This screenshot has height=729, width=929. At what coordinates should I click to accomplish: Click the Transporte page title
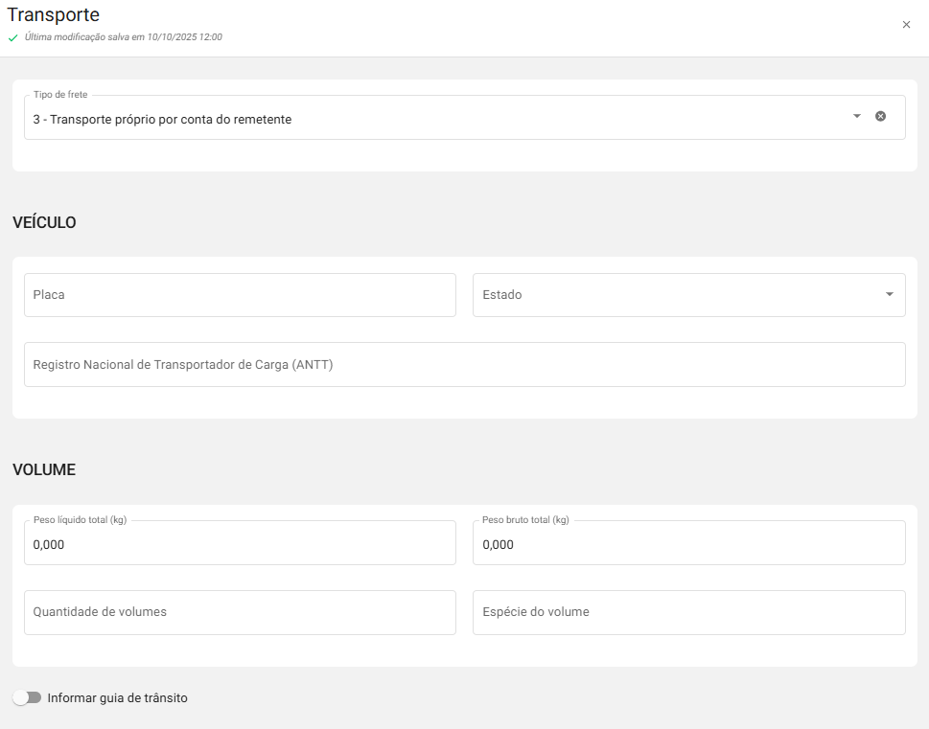coord(53,15)
